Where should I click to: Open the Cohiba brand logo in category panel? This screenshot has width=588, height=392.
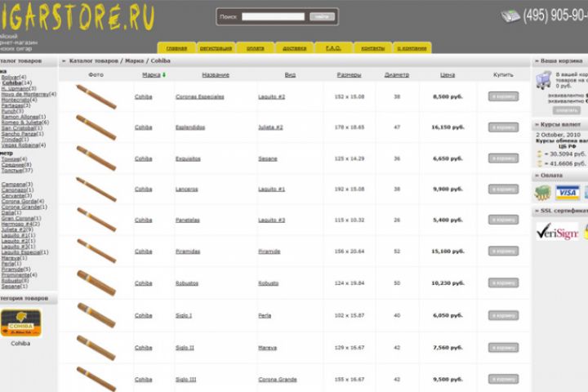20,323
